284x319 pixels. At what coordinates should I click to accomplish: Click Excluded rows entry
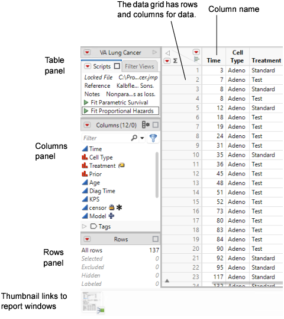[x=120, y=267]
